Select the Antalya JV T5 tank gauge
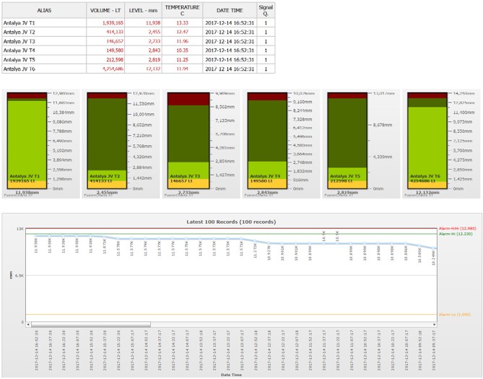Image resolution: width=483 pixels, height=379 pixels. tap(349, 141)
